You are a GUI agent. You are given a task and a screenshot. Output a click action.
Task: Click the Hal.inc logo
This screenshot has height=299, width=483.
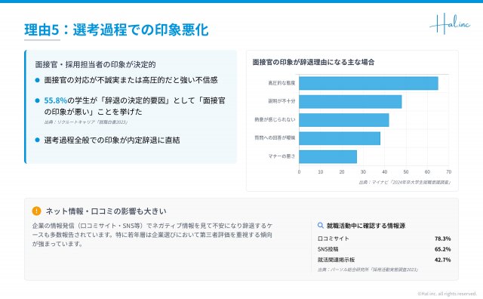[x=450, y=23]
